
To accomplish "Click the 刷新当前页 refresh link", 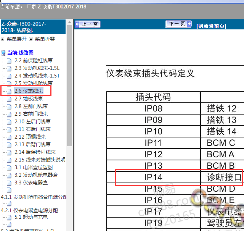I will [211, 26].
